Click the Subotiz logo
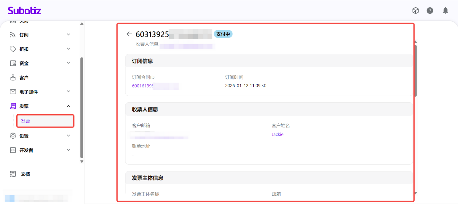 coord(24,11)
